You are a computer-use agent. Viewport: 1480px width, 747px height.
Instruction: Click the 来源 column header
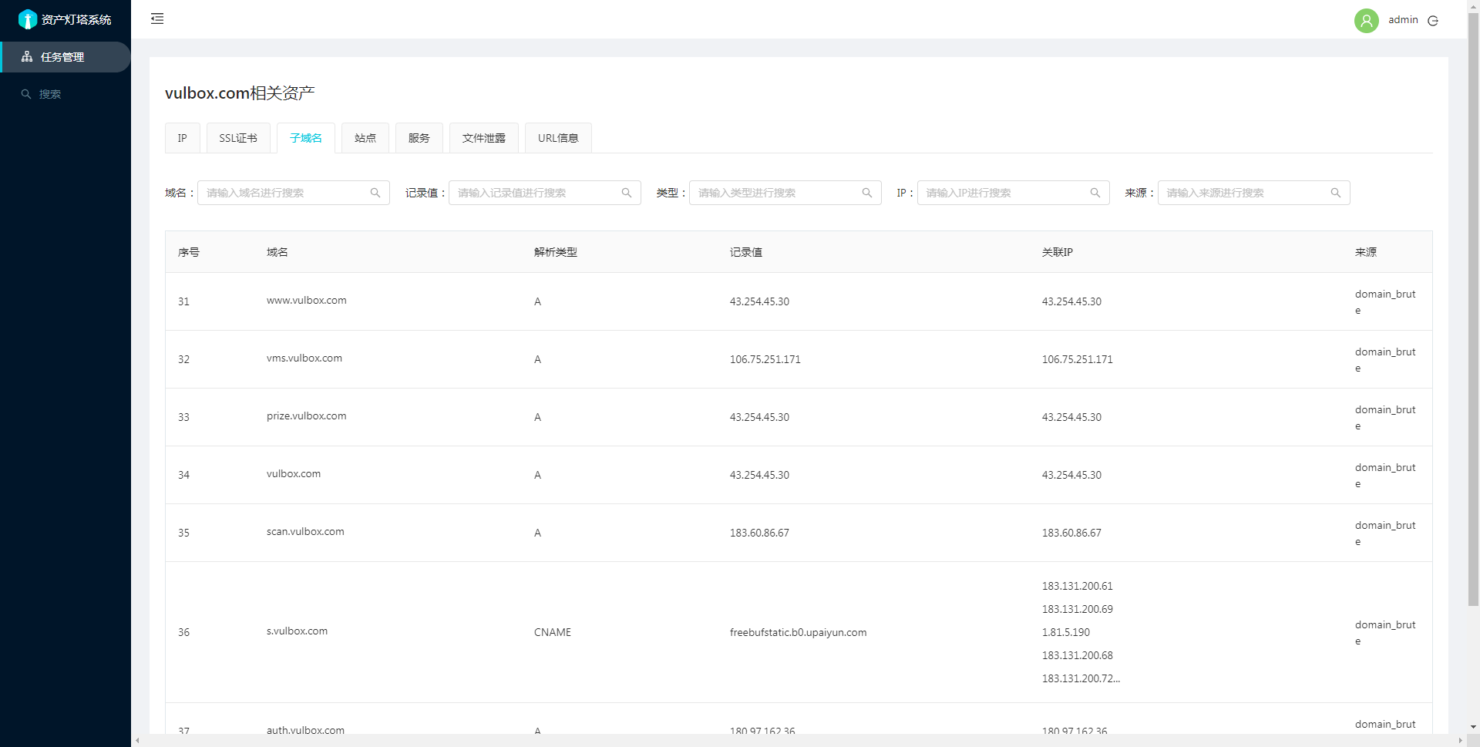(x=1366, y=252)
